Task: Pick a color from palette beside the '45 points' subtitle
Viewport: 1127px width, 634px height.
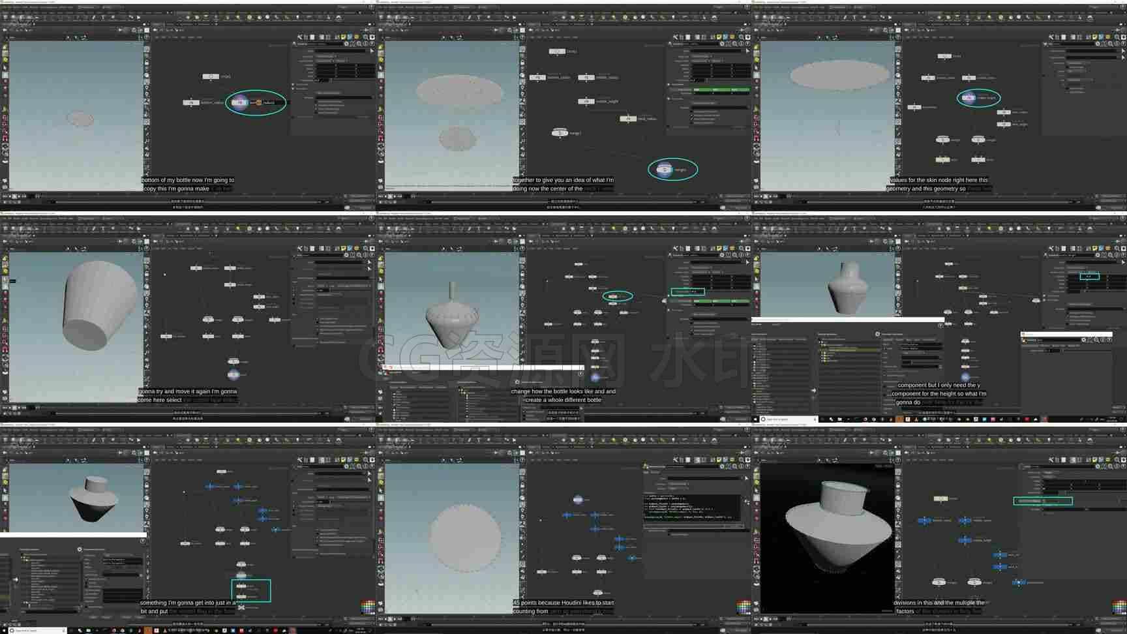Action: point(743,607)
